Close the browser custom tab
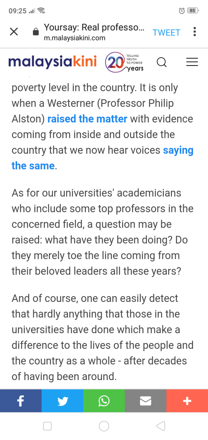Viewport: 208px width, 440px height. pyautogui.click(x=14, y=32)
